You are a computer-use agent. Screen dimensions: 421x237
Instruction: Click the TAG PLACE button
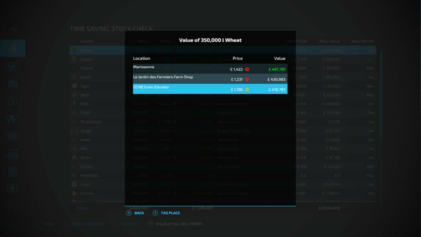coord(166,213)
